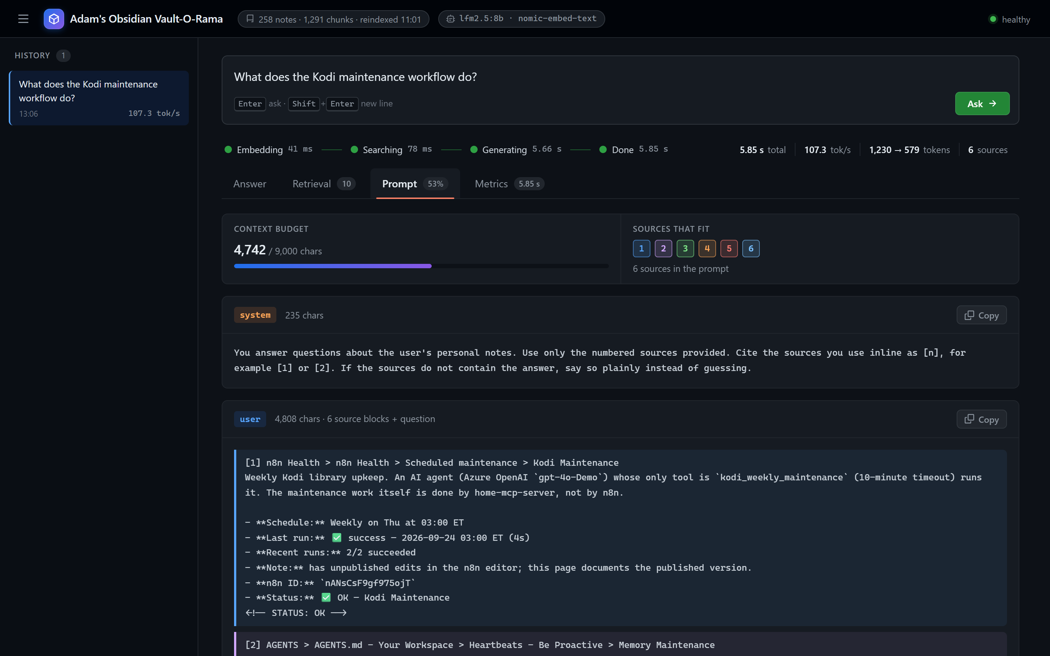Click the 13:06 history timestamp
Image resolution: width=1050 pixels, height=656 pixels.
pyautogui.click(x=29, y=114)
